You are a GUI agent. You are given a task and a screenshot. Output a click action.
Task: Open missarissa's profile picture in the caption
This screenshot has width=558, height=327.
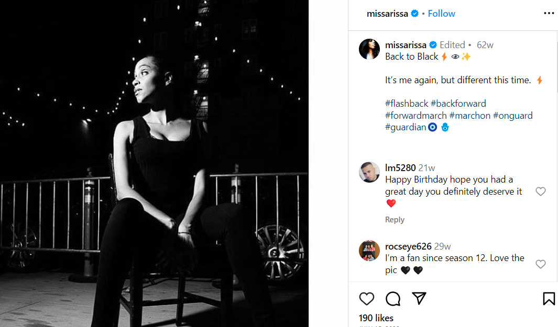369,49
